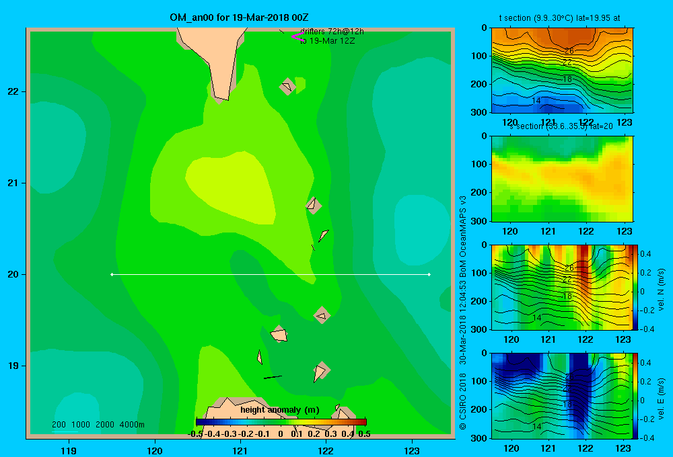
Task: Click the '-0.5' tick on the height anomaly color bar
Action: tap(196, 434)
